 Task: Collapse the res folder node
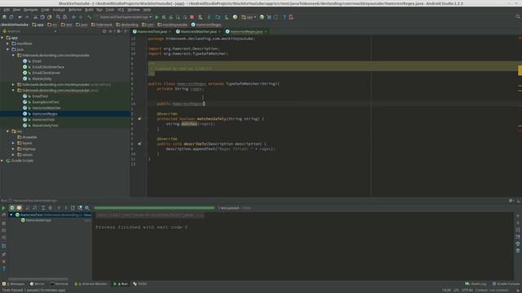point(8,131)
